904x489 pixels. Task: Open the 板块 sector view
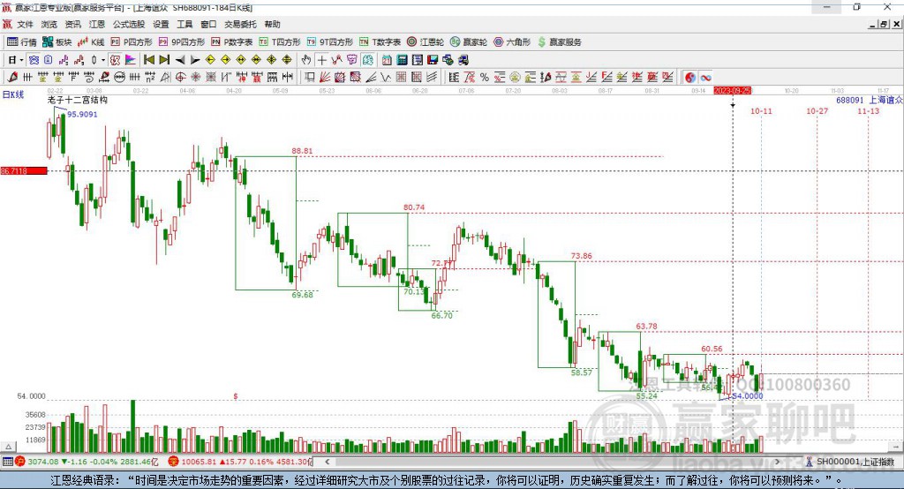click(56, 42)
